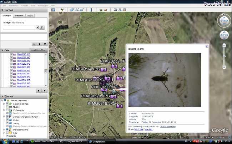This screenshot has width=232, height=144.
Task: Click the RIMG0197.JPG camera placemark icon
Action: click(x=104, y=70)
